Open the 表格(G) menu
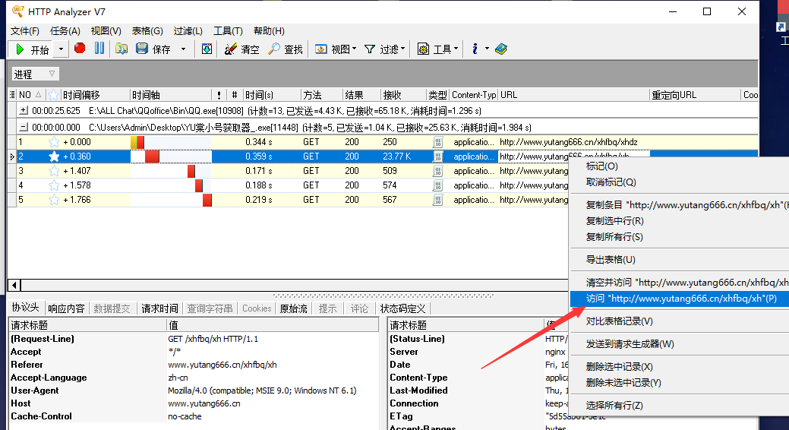Screen dimensions: 789x430 tap(147, 30)
